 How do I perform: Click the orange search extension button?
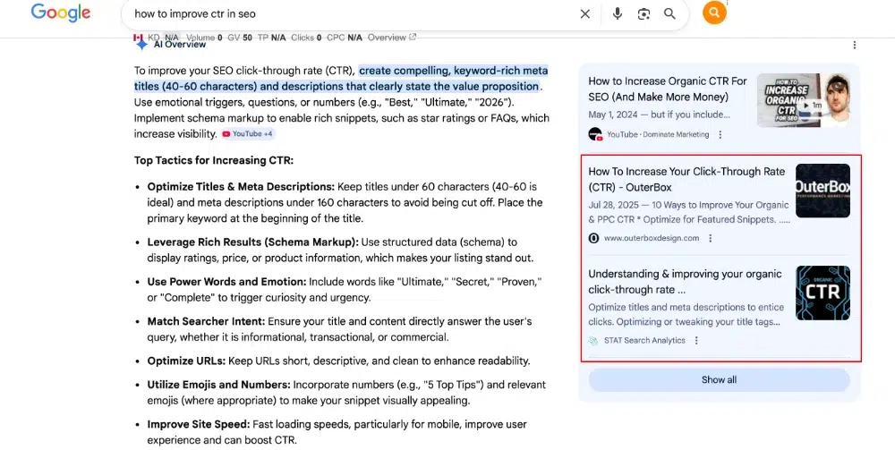pyautogui.click(x=714, y=13)
